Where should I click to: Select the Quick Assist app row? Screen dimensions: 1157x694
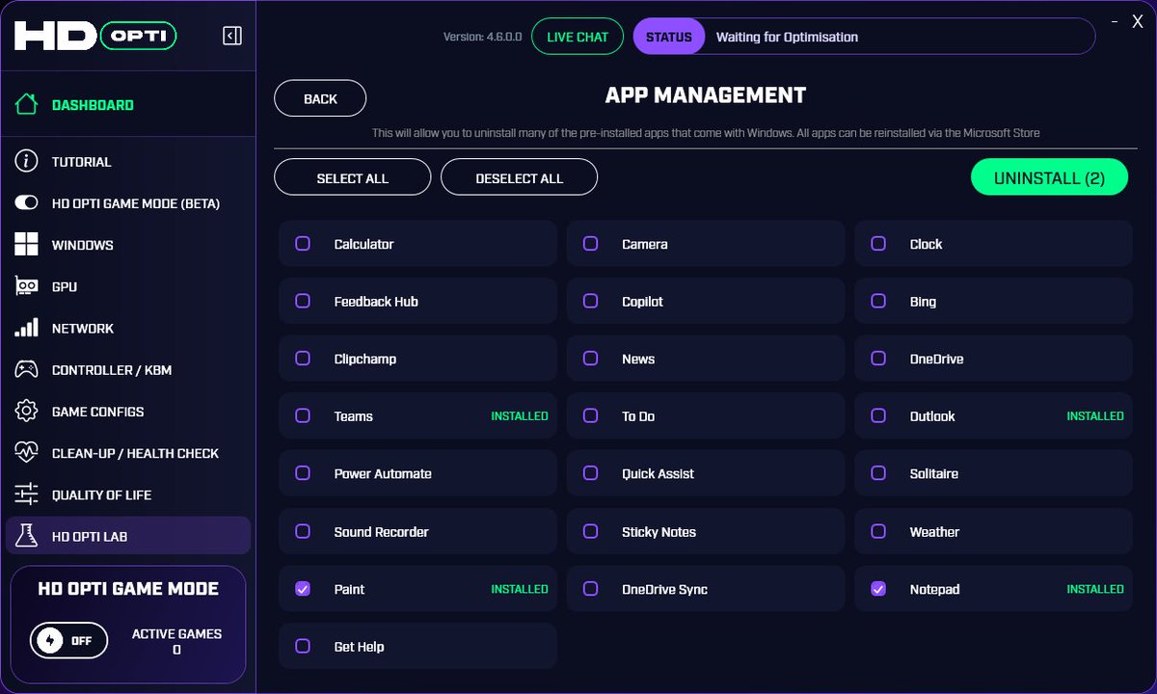706,473
